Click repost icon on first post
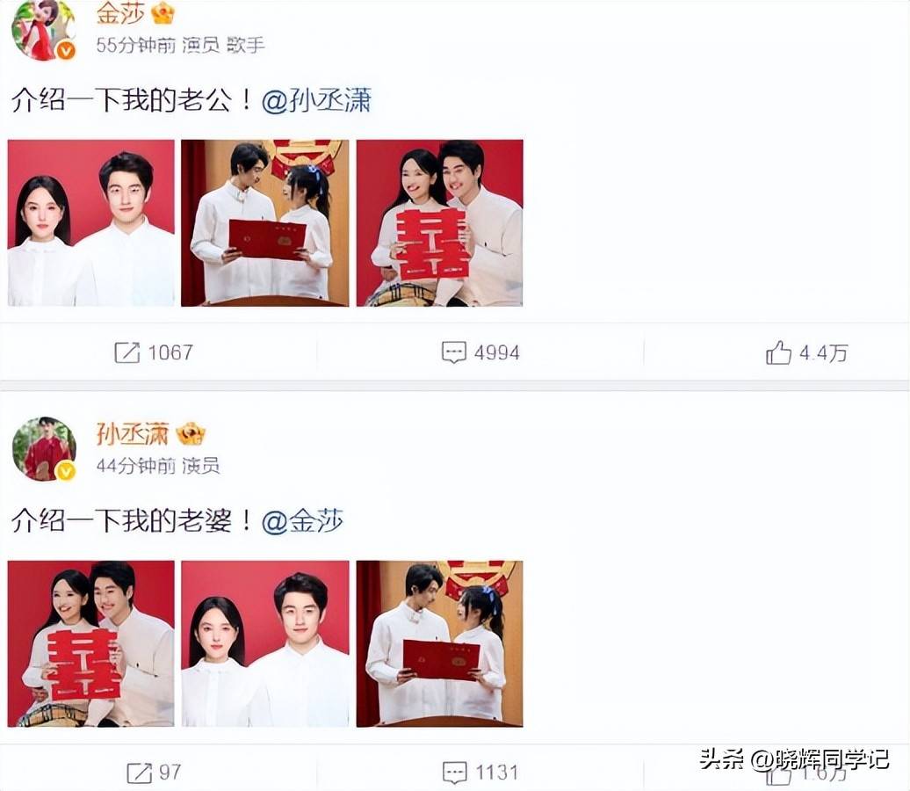Image resolution: width=910 pixels, height=791 pixels. pyautogui.click(x=127, y=352)
